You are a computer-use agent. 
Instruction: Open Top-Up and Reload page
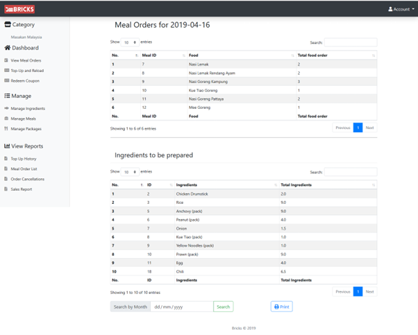click(27, 71)
